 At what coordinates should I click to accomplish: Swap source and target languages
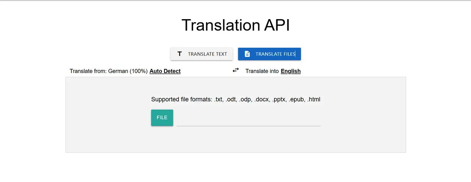235,70
